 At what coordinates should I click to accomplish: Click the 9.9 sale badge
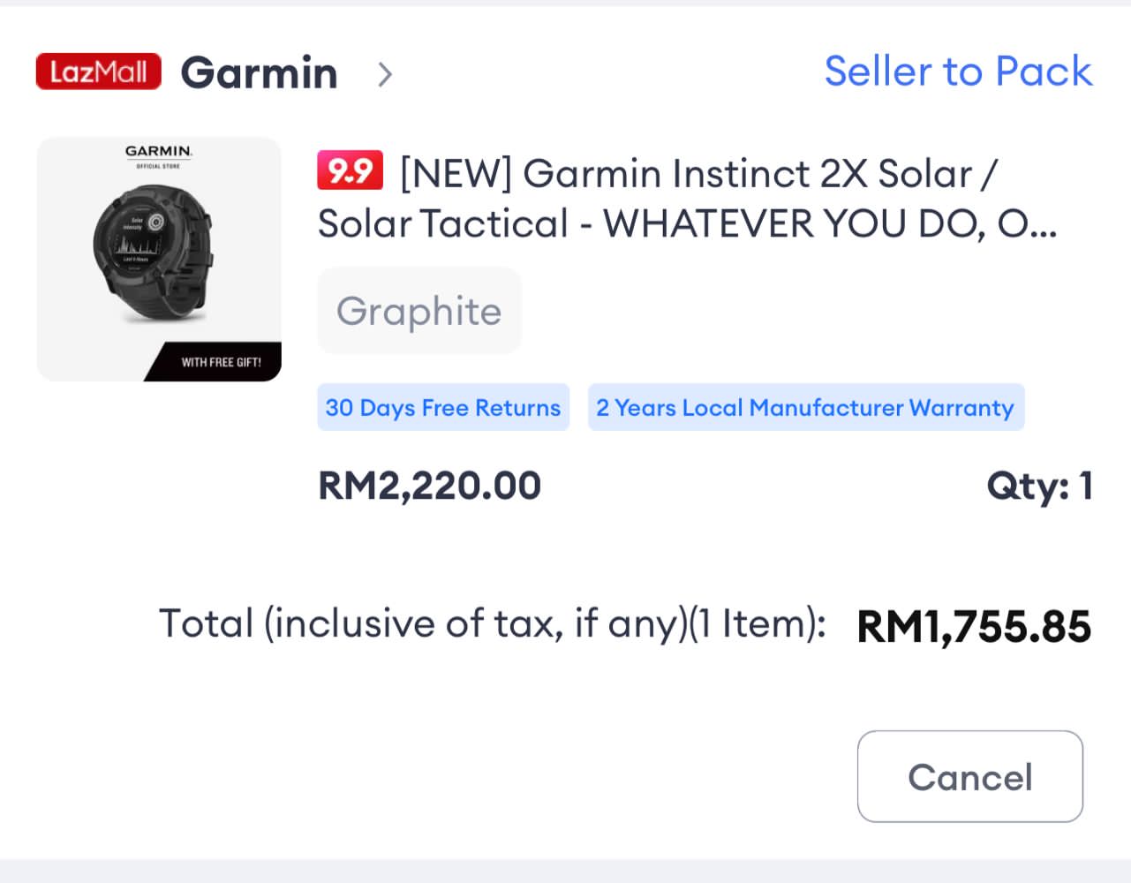coord(350,170)
